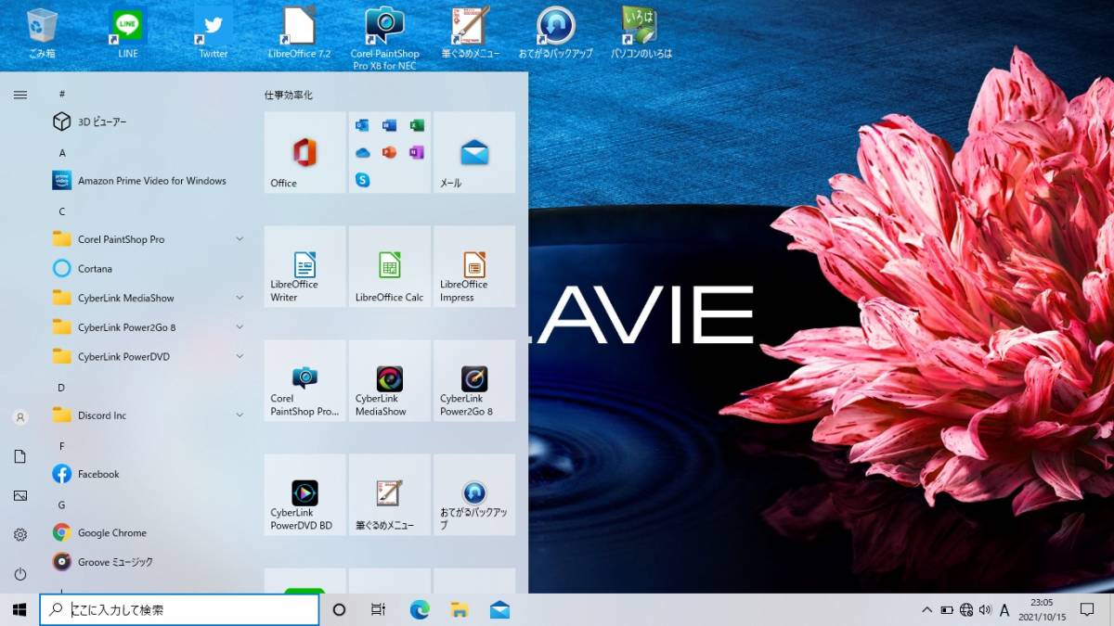Open the メール tile
1114x626 pixels.
[474, 152]
